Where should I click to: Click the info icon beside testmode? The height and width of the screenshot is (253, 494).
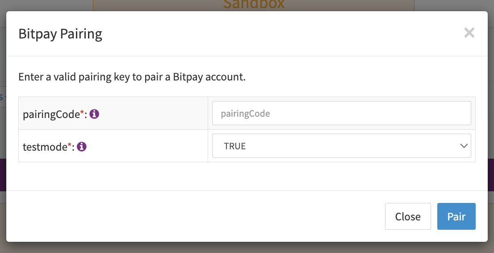point(82,146)
